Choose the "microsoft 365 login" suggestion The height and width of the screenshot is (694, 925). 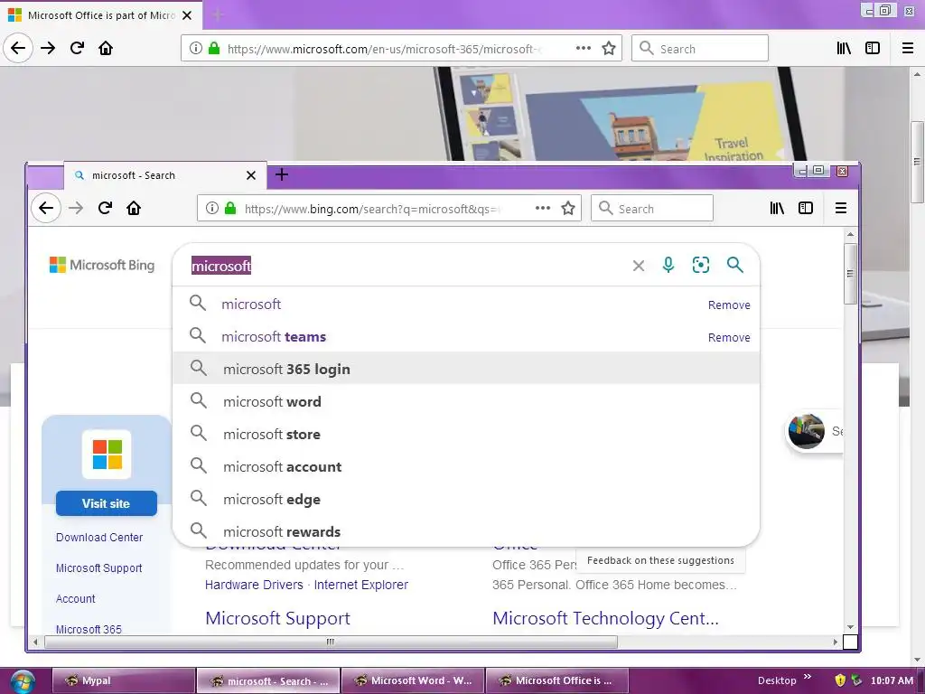click(x=466, y=369)
